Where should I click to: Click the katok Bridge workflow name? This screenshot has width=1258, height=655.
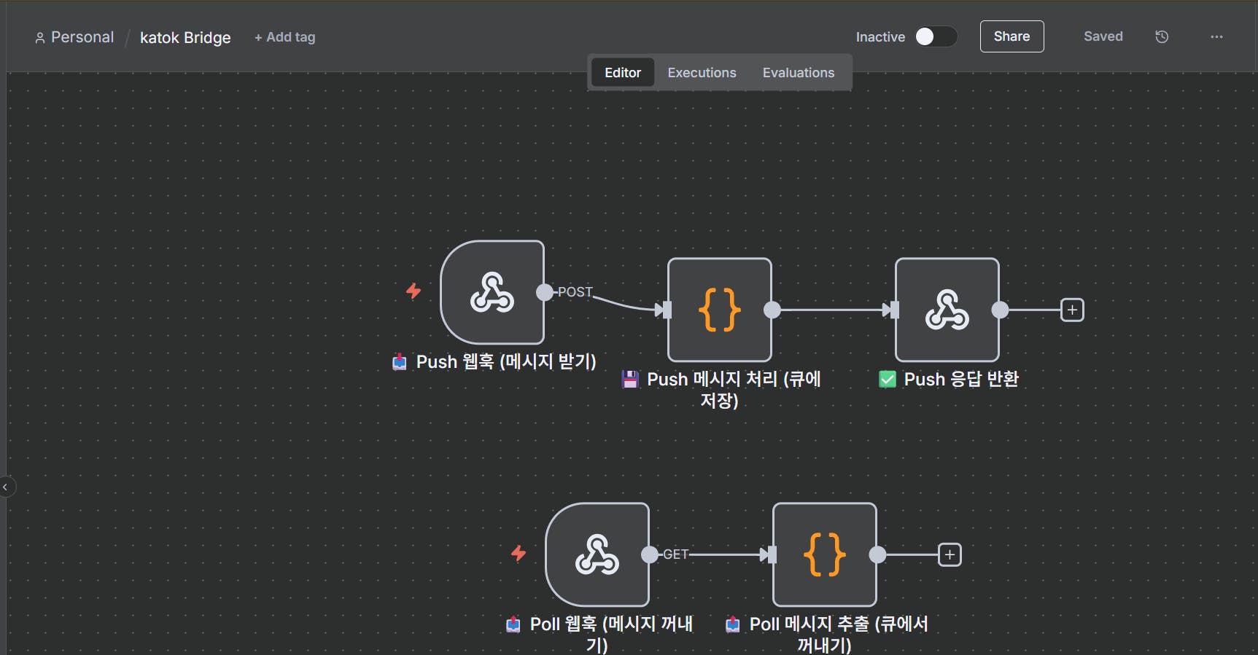click(x=185, y=38)
